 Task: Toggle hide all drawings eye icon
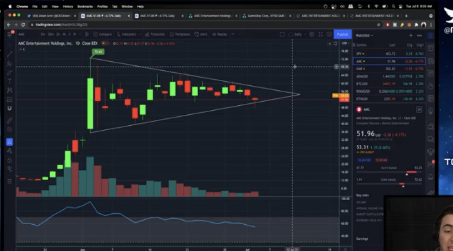click(10, 169)
